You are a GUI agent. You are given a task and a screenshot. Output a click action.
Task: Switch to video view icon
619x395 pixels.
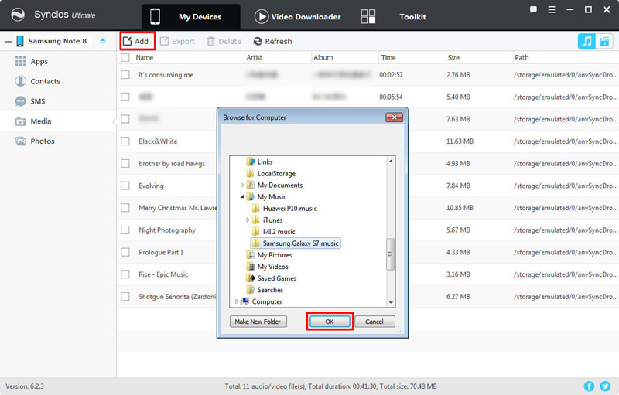pos(604,41)
